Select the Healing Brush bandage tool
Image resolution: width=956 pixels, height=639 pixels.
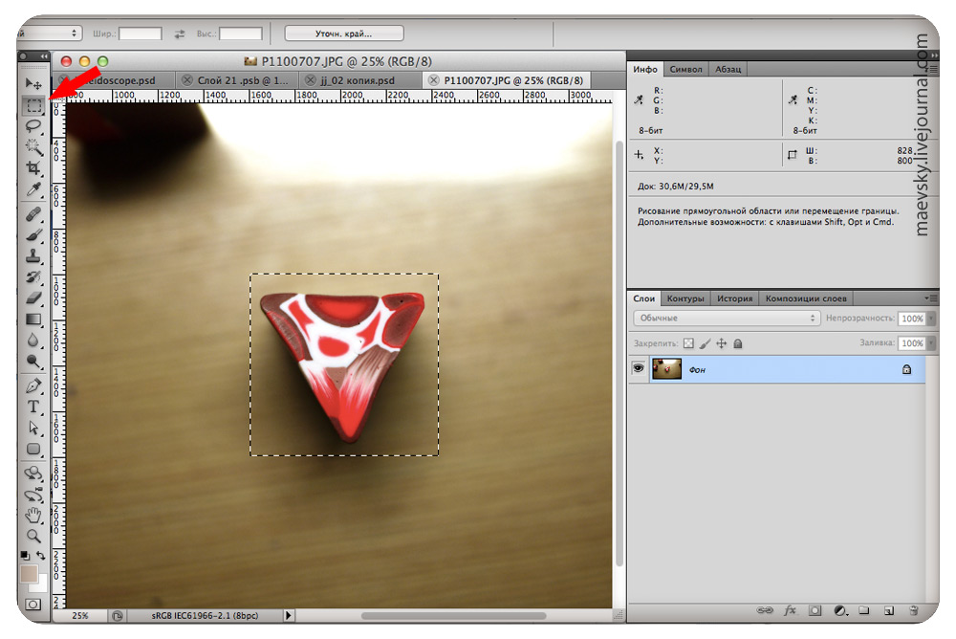click(x=33, y=214)
